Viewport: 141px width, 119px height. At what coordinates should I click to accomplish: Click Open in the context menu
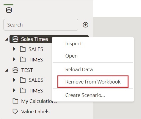point(71,56)
